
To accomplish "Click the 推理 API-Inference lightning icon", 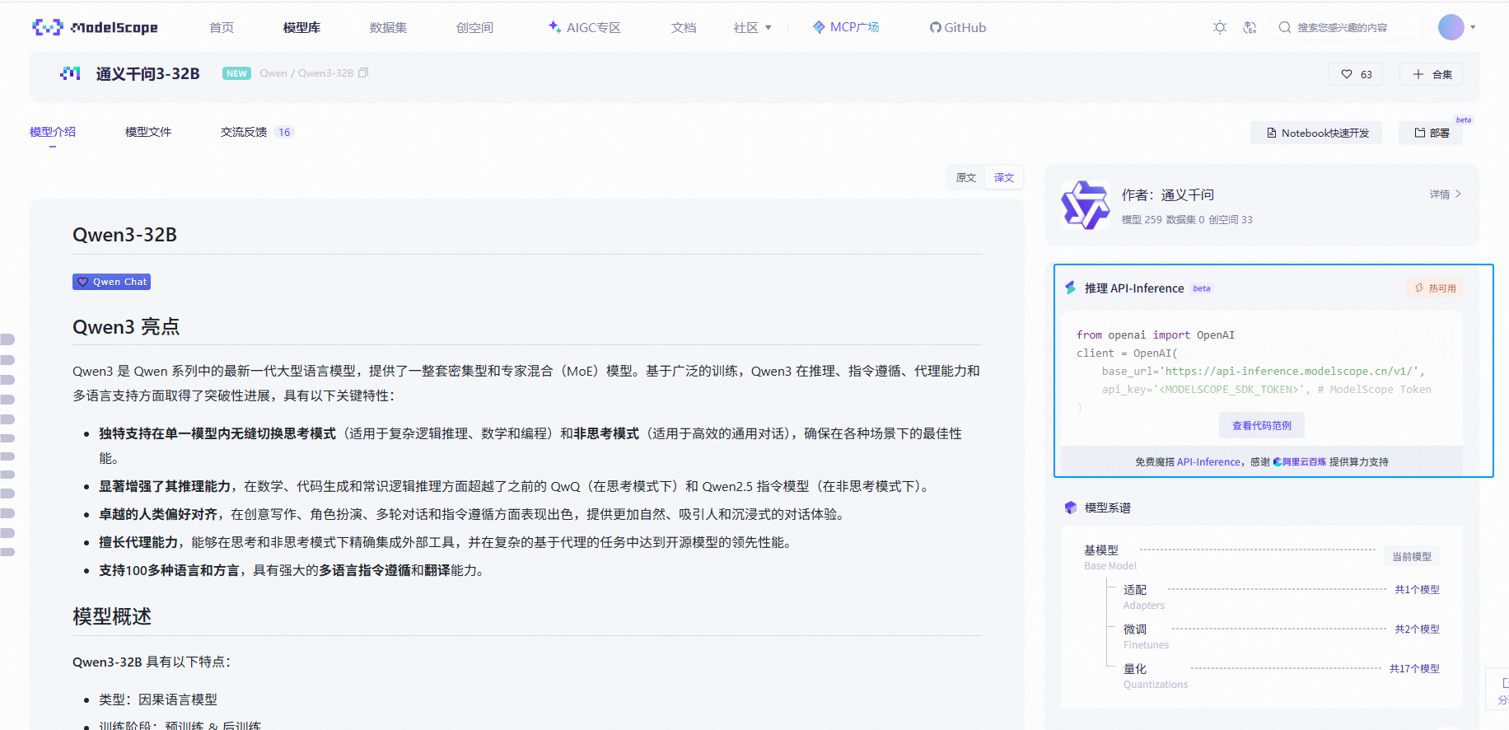I will coord(1070,288).
